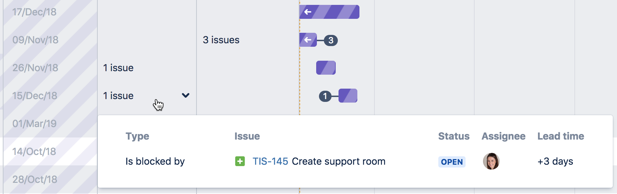Select the 14/Oct/18 date row
Viewport: 617px width, 194px height.
pyautogui.click(x=50, y=151)
